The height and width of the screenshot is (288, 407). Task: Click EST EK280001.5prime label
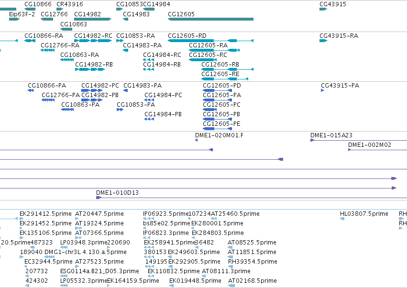[x=217, y=223]
